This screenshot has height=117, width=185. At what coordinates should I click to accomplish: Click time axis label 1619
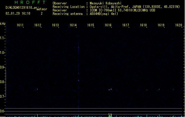pyautogui.click(x=161, y=25)
